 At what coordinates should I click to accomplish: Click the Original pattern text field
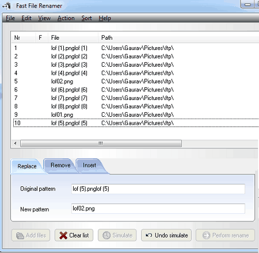pyautogui.click(x=158, y=189)
